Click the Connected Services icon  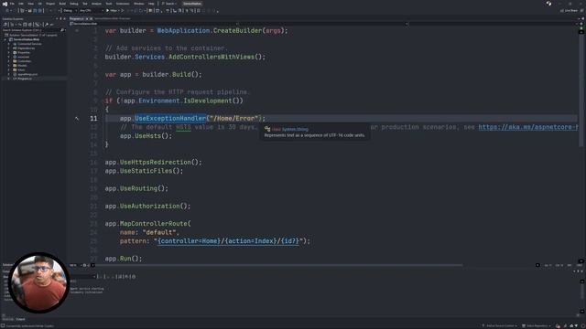[15, 44]
